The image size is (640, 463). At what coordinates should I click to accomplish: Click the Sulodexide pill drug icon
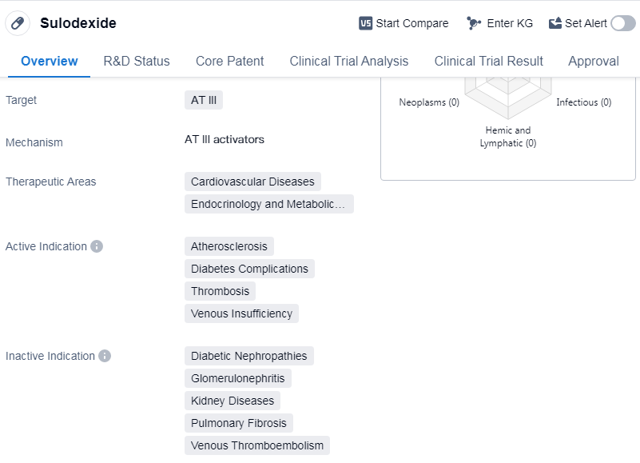[18, 23]
